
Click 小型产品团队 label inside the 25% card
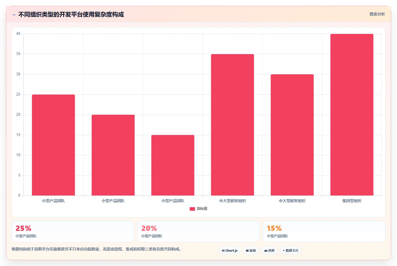[26, 236]
